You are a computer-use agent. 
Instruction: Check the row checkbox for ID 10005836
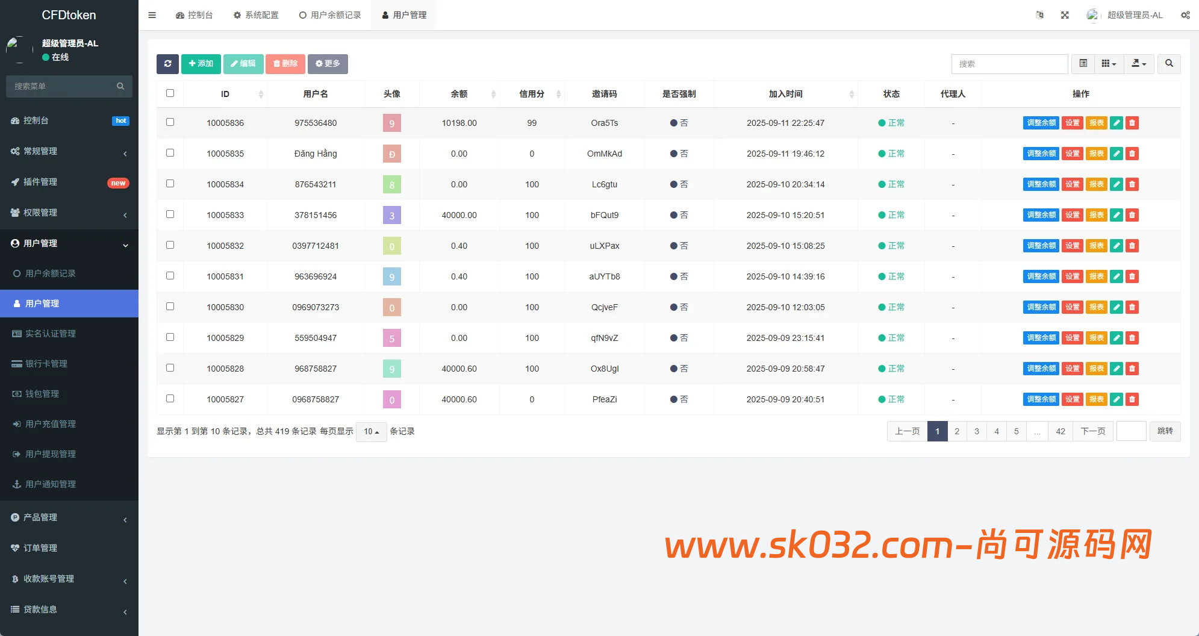(x=170, y=122)
